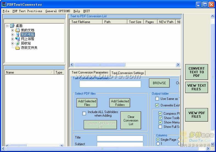Click the BROWSE button
This screenshot has width=216, height=152.
(159, 83)
